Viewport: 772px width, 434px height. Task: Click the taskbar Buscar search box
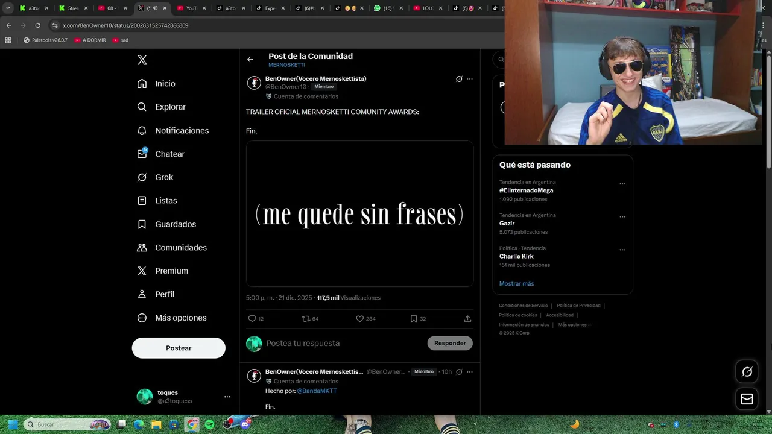click(x=66, y=424)
